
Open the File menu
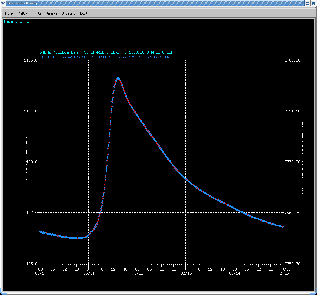pyautogui.click(x=9, y=13)
